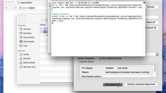
Task: Click the unpacker options scrollbar
Action: click(155, 68)
